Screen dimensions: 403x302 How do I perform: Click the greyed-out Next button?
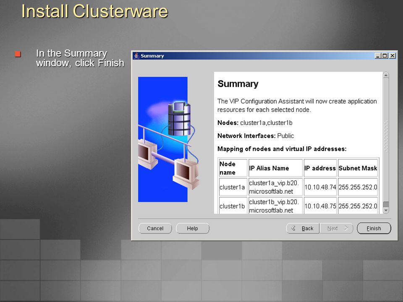(x=336, y=228)
